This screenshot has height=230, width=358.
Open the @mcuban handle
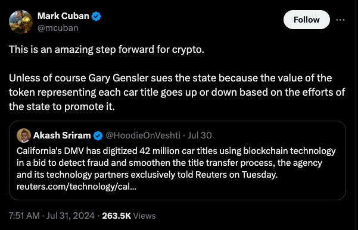(58, 28)
